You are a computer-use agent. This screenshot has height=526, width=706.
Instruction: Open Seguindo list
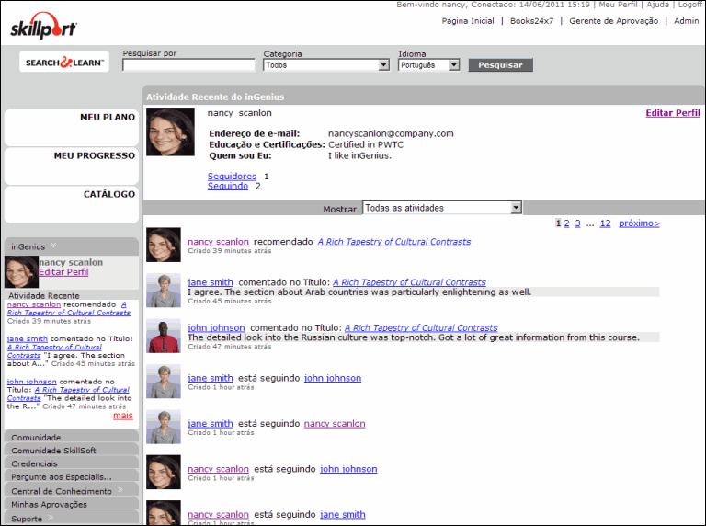(x=228, y=186)
